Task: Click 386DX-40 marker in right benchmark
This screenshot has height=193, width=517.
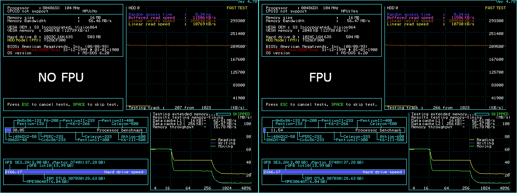Action: (275, 140)
